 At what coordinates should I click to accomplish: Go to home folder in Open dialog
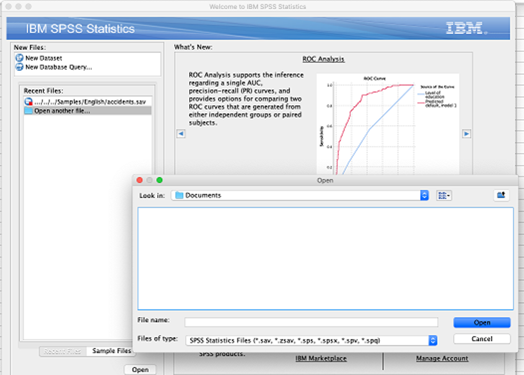click(x=501, y=195)
